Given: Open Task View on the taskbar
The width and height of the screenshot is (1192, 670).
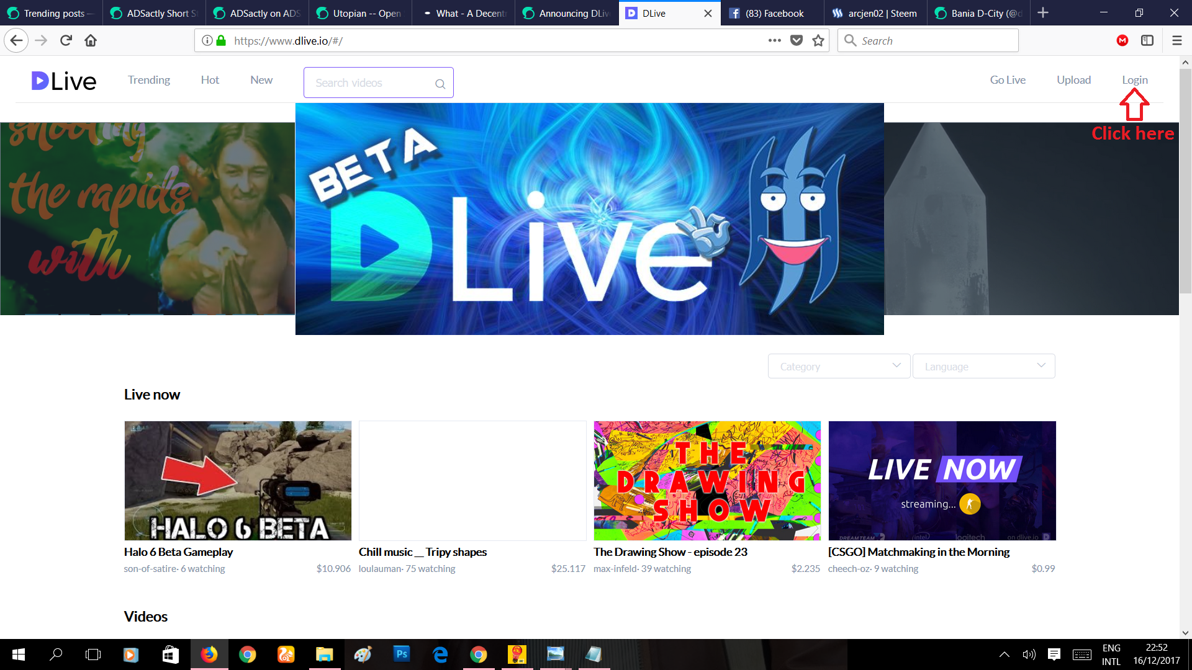Looking at the screenshot, I should click(x=93, y=654).
